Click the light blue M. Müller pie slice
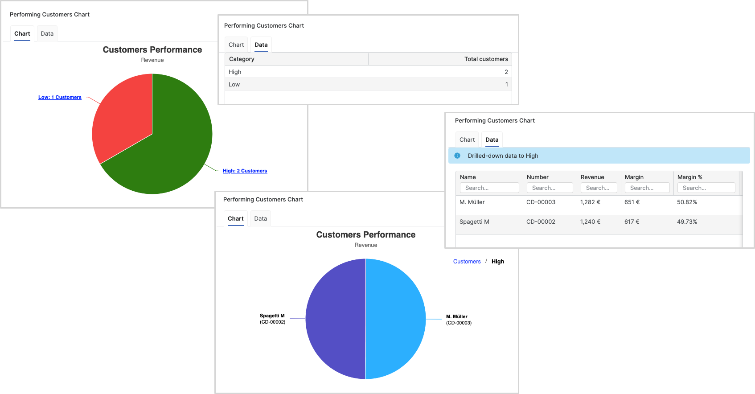The height and width of the screenshot is (394, 755). tap(396, 319)
